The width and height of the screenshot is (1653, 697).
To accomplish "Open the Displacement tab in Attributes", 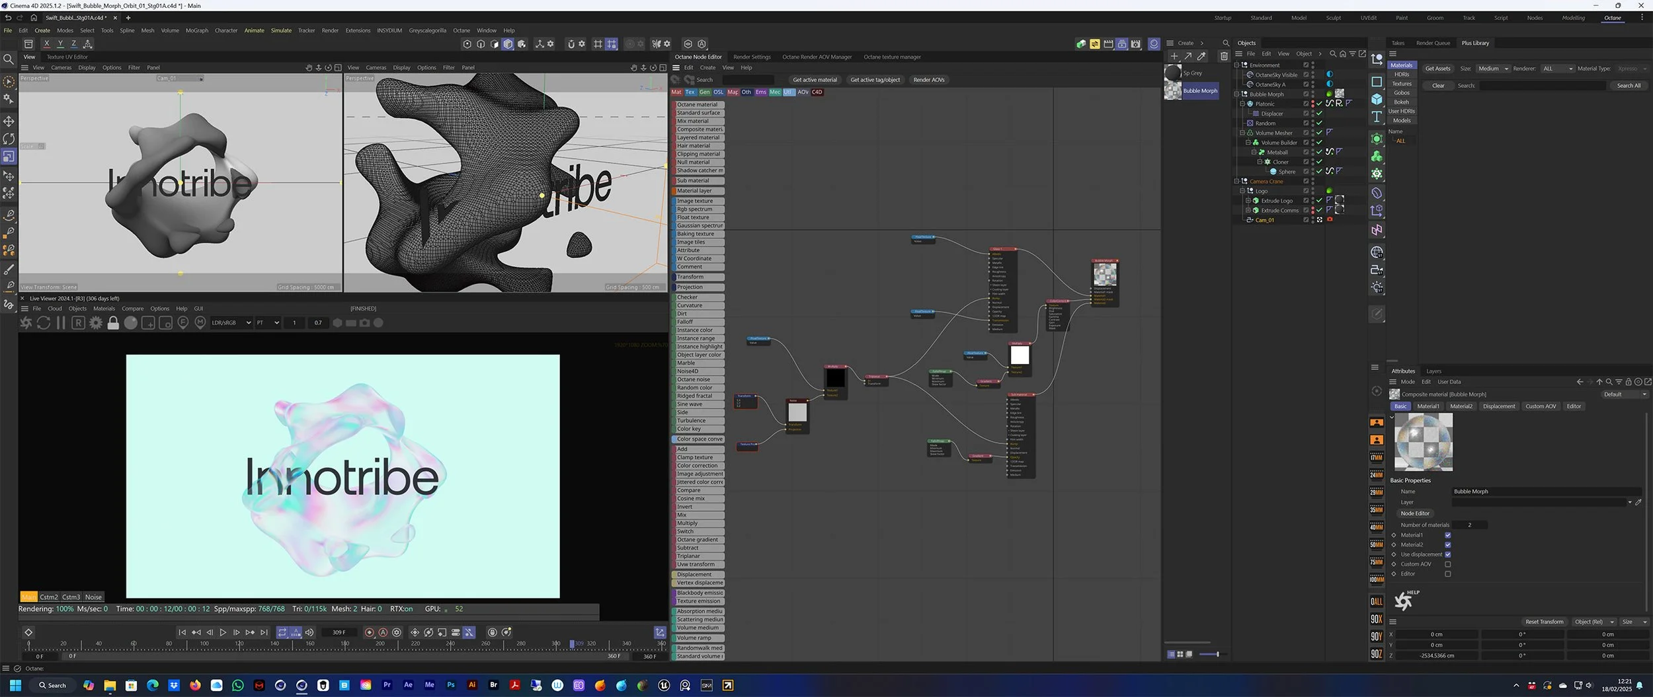I will [1498, 406].
